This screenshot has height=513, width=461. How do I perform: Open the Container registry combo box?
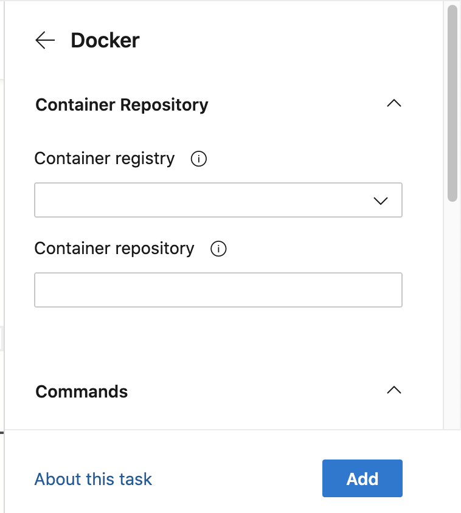(x=201, y=200)
